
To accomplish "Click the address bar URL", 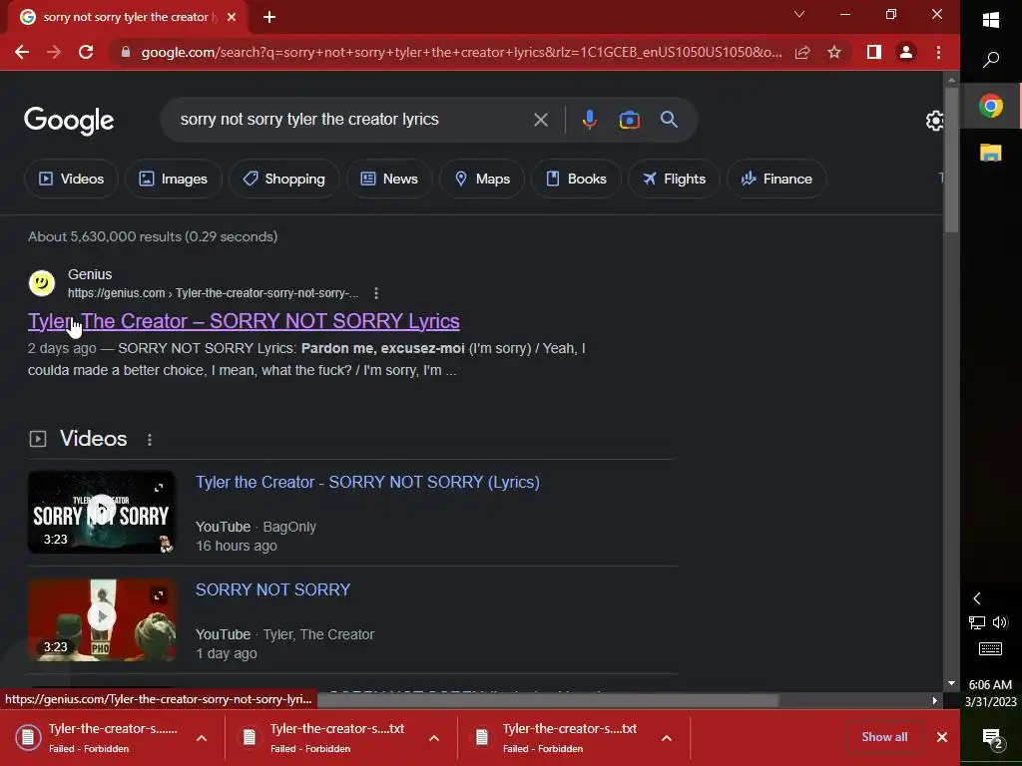I will click(x=461, y=52).
